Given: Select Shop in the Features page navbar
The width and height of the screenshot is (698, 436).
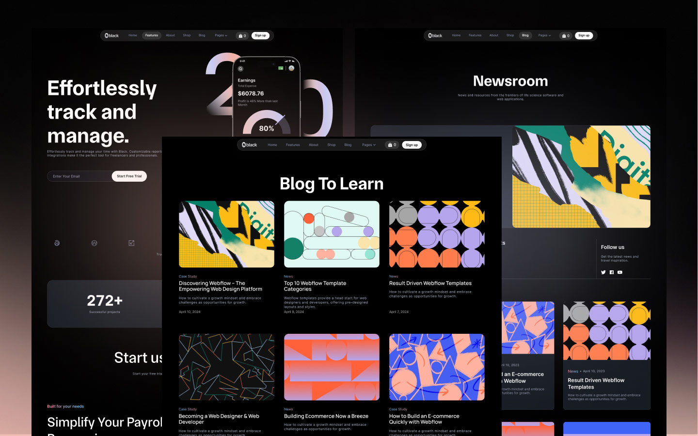Looking at the screenshot, I should tap(187, 35).
